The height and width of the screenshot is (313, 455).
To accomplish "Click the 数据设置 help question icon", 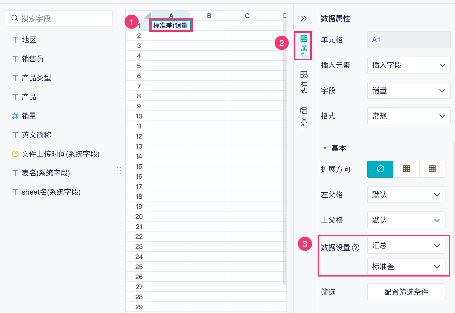I will pos(356,248).
